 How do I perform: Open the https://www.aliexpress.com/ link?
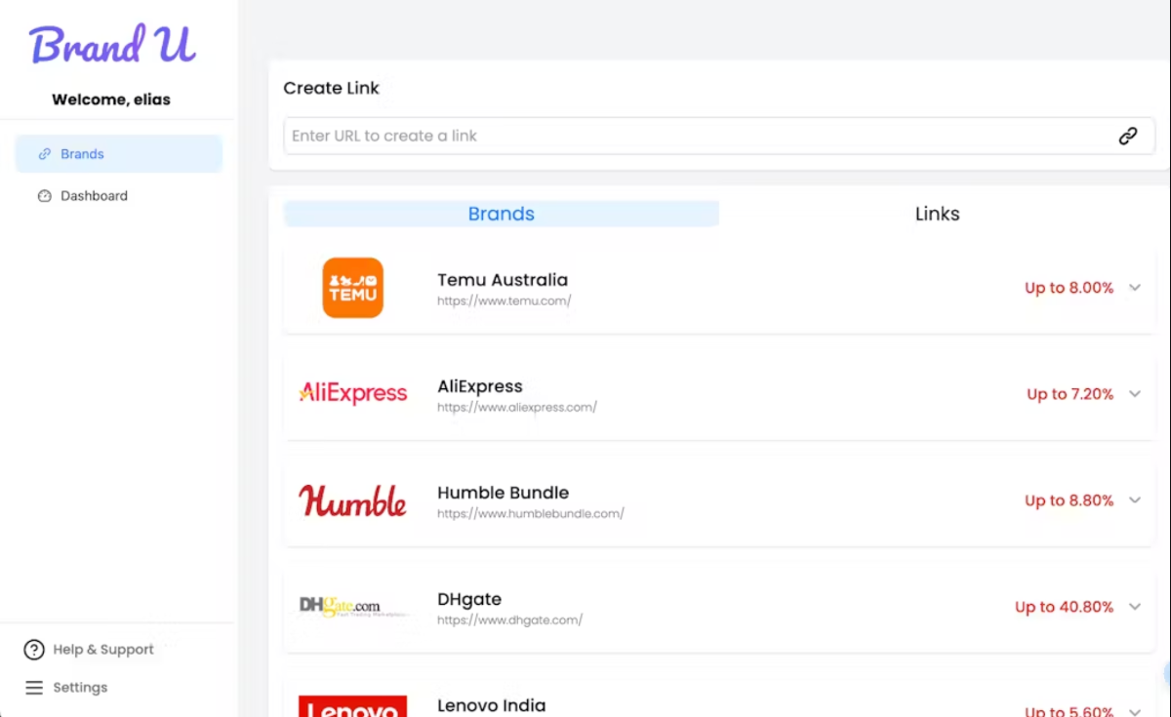coord(517,408)
